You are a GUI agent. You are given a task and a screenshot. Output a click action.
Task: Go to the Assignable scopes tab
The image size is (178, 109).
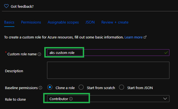[x=63, y=22]
